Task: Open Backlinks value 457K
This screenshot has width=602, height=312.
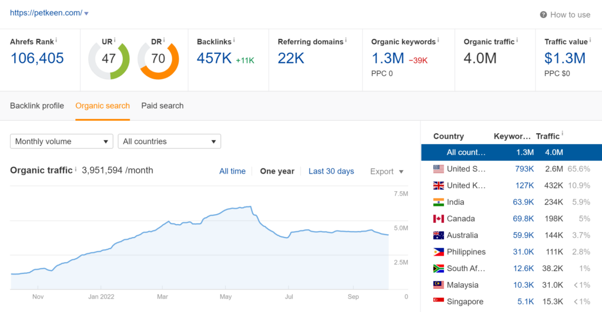Action: (214, 58)
